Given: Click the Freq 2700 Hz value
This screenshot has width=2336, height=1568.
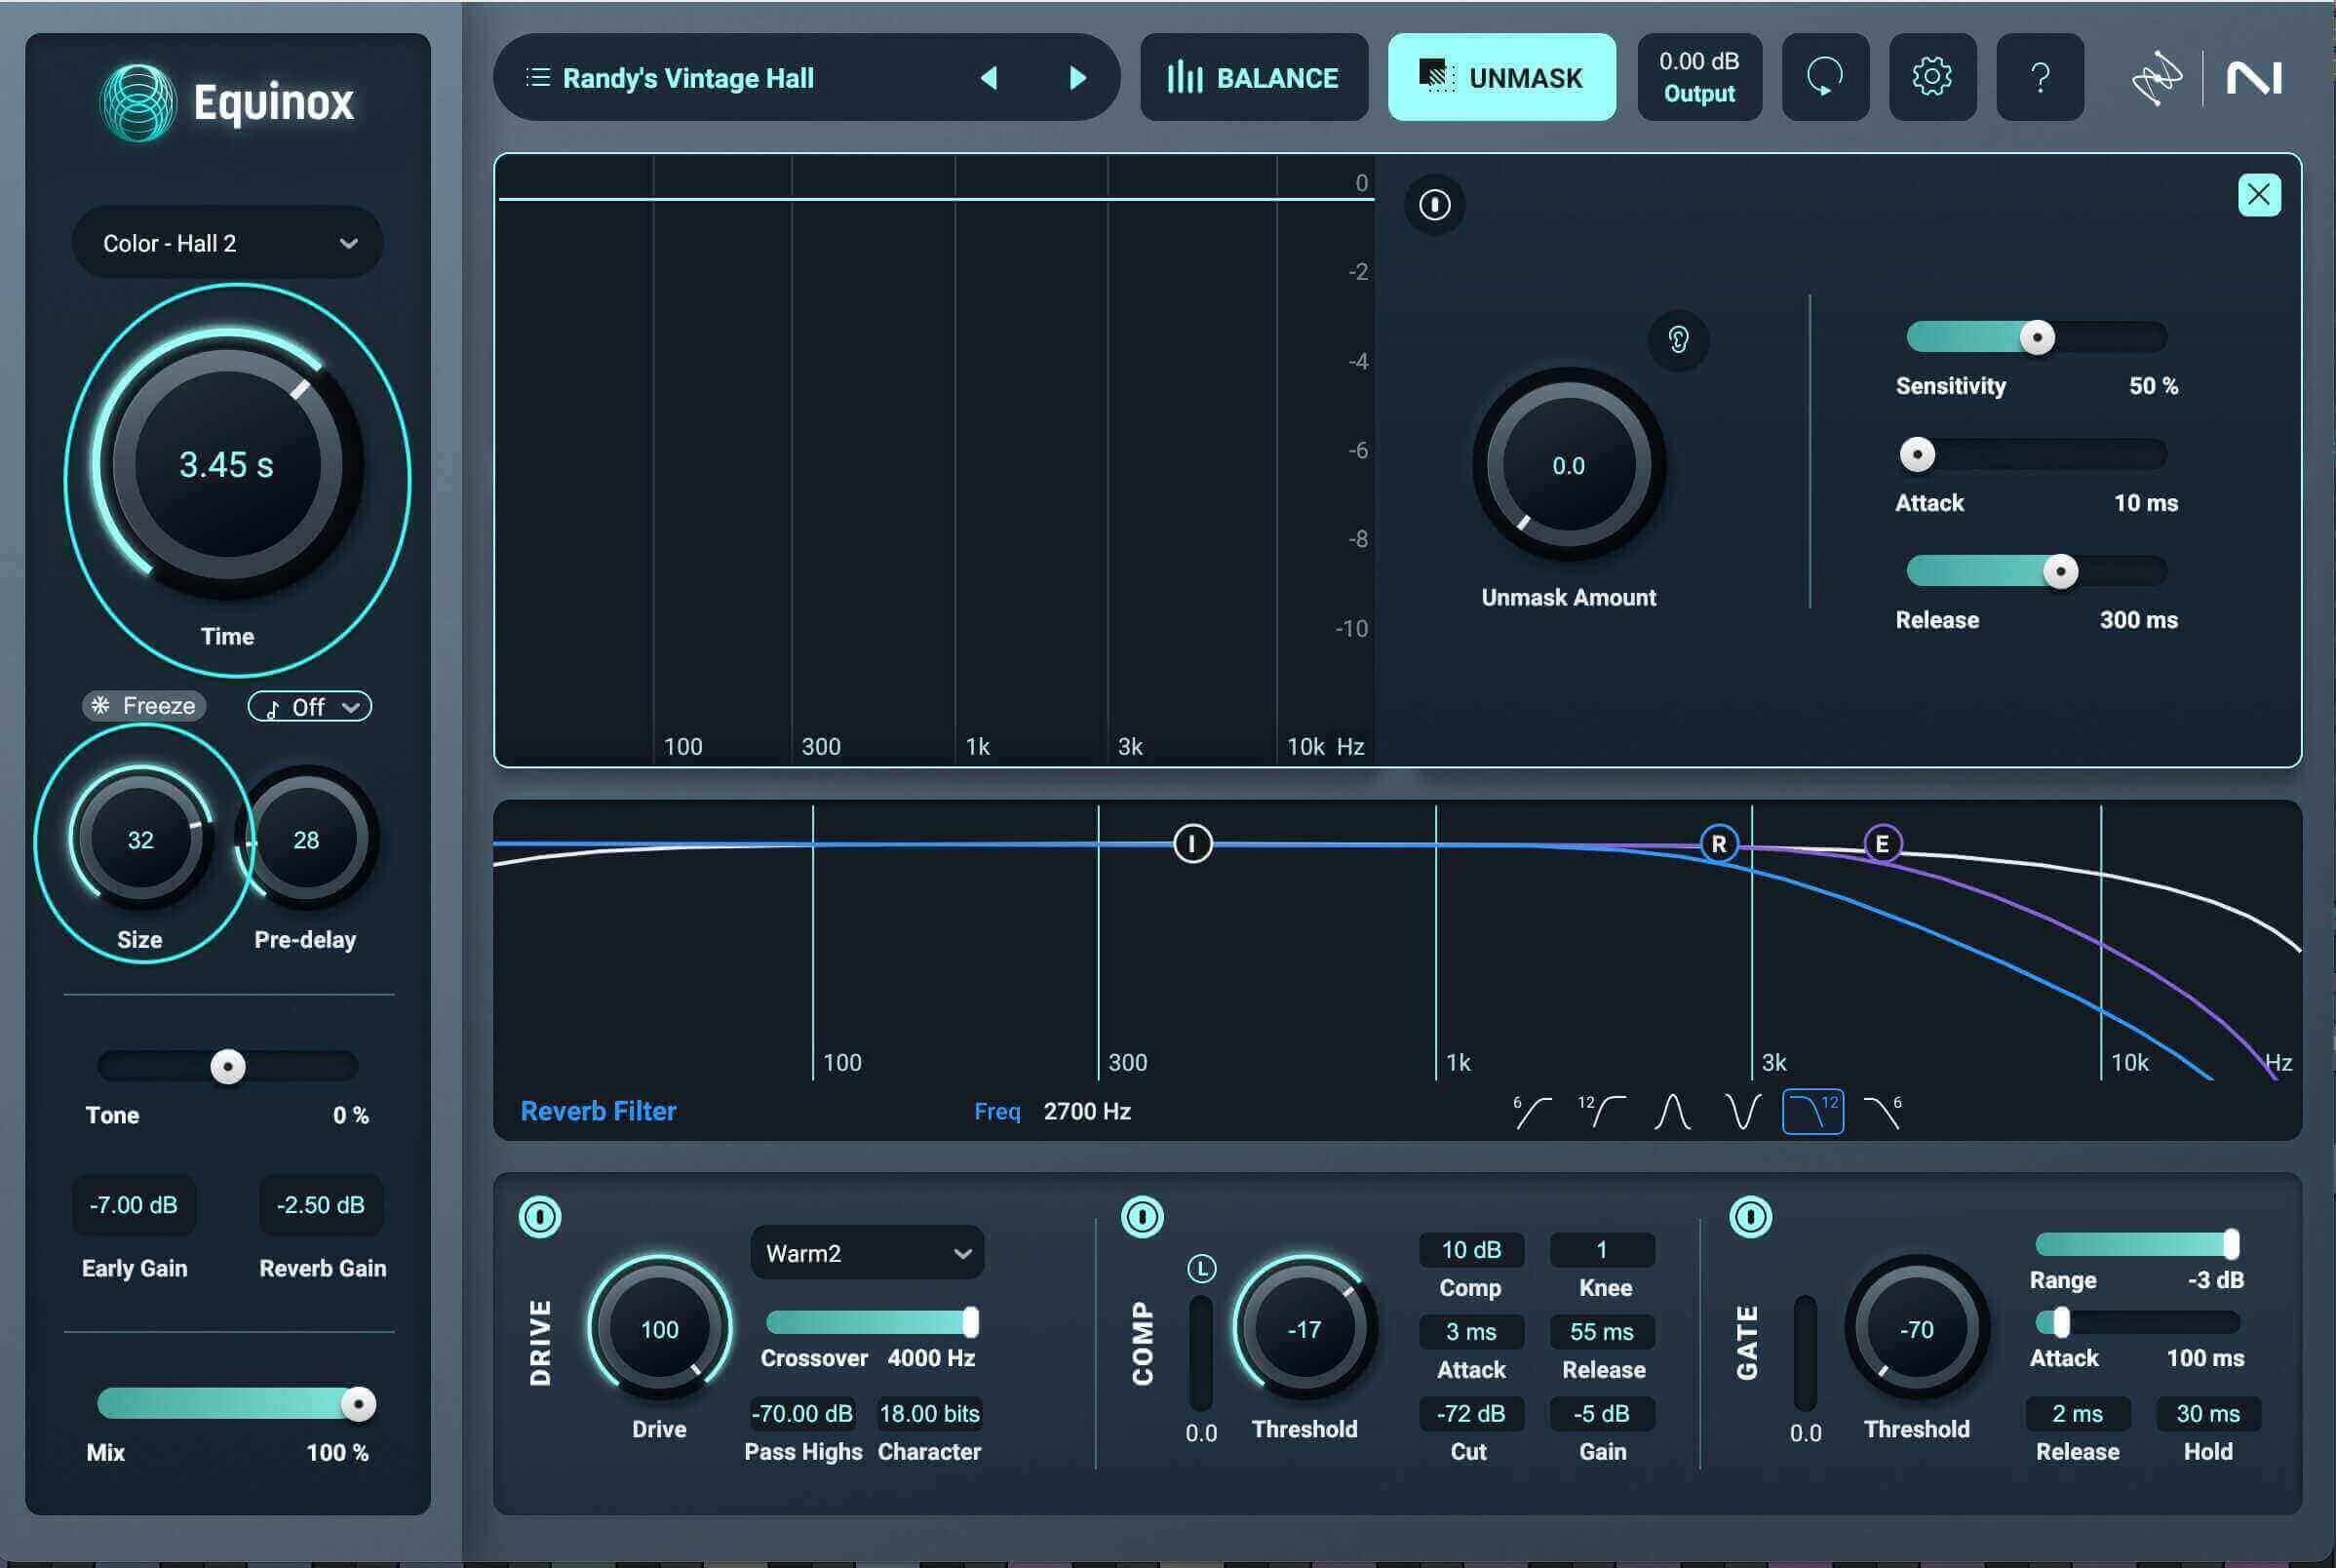Looking at the screenshot, I should pos(1087,1111).
